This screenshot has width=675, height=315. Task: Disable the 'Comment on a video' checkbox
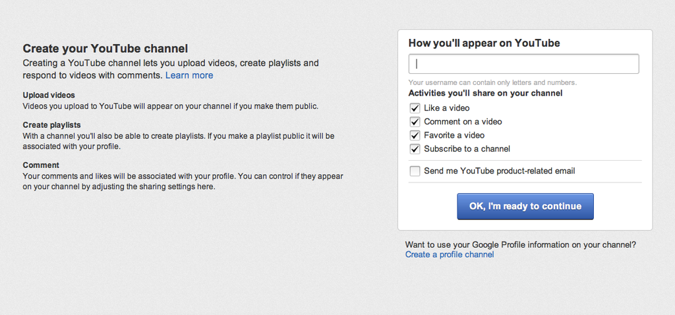point(415,122)
